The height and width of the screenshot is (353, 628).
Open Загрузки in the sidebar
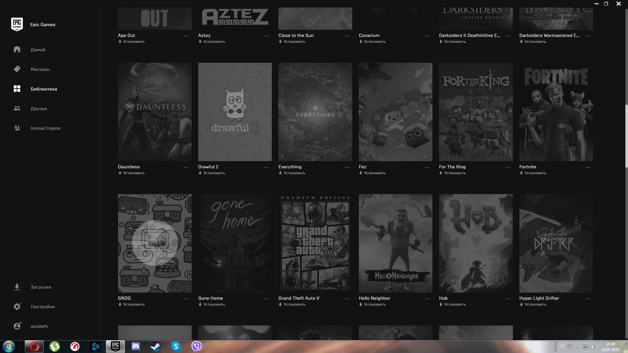[41, 287]
